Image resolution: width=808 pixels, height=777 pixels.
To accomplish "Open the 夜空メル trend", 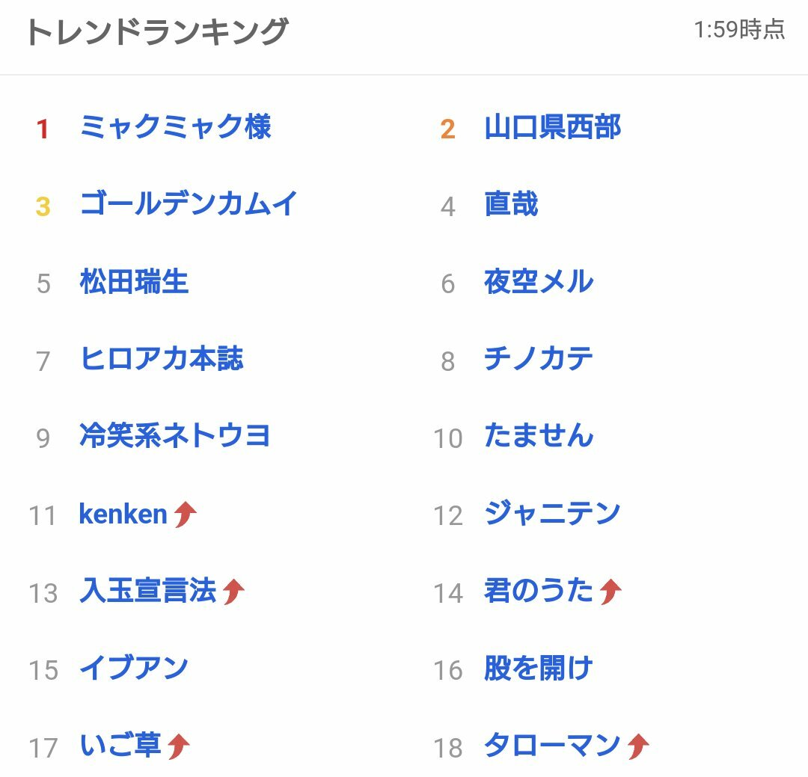I will 539,281.
